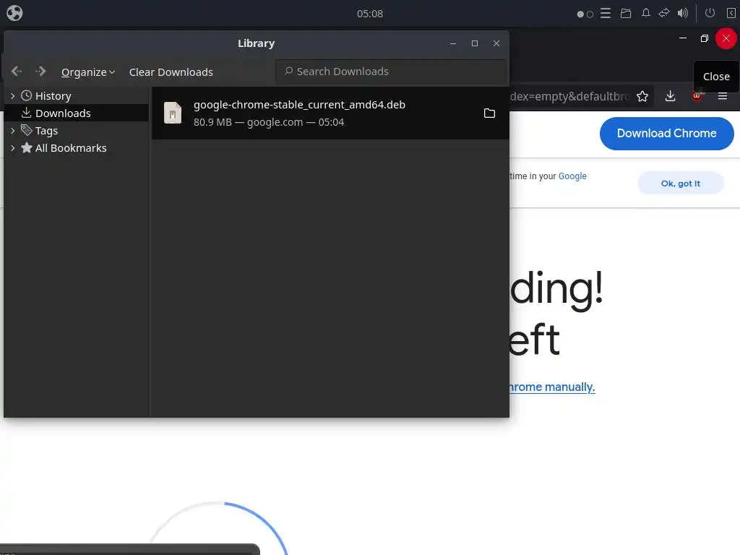Open the Organize dropdown menu
Screen dimensions: 740x555
tap(88, 72)
